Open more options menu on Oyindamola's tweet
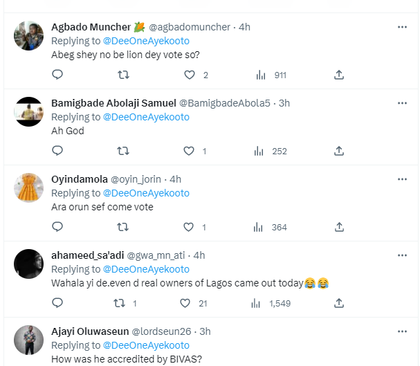Image resolution: width=420 pixels, height=366 pixels. [x=402, y=179]
